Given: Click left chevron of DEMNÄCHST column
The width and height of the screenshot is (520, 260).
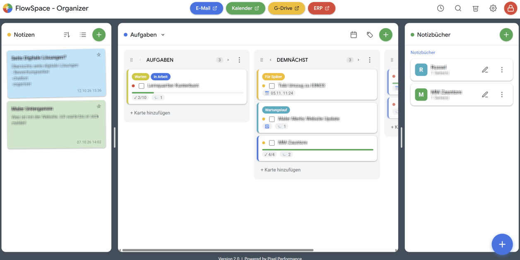Looking at the screenshot, I should (270, 60).
